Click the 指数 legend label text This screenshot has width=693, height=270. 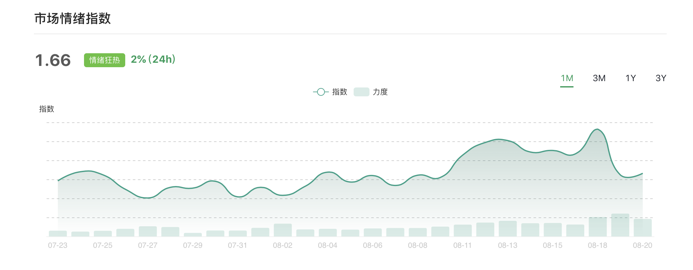point(340,92)
